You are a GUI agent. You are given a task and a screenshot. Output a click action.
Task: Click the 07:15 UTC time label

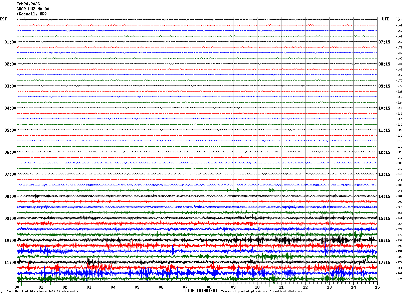[x=384, y=42]
